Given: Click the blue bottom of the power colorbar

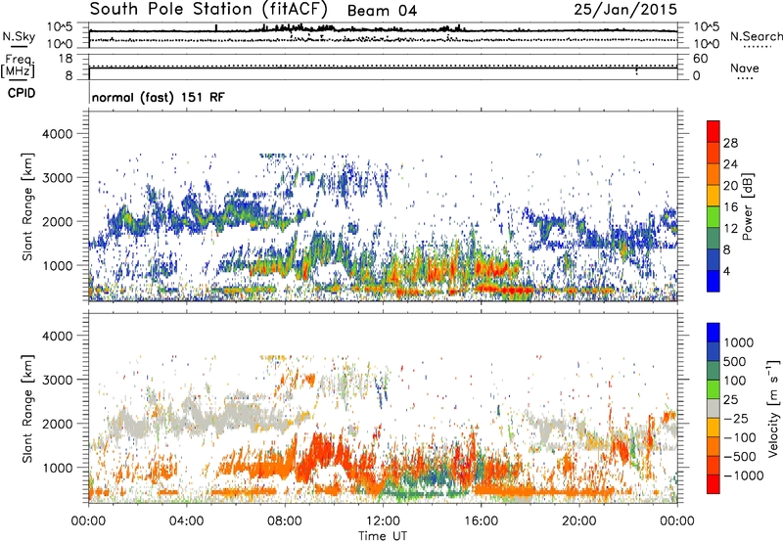Looking at the screenshot, I should coord(714,281).
